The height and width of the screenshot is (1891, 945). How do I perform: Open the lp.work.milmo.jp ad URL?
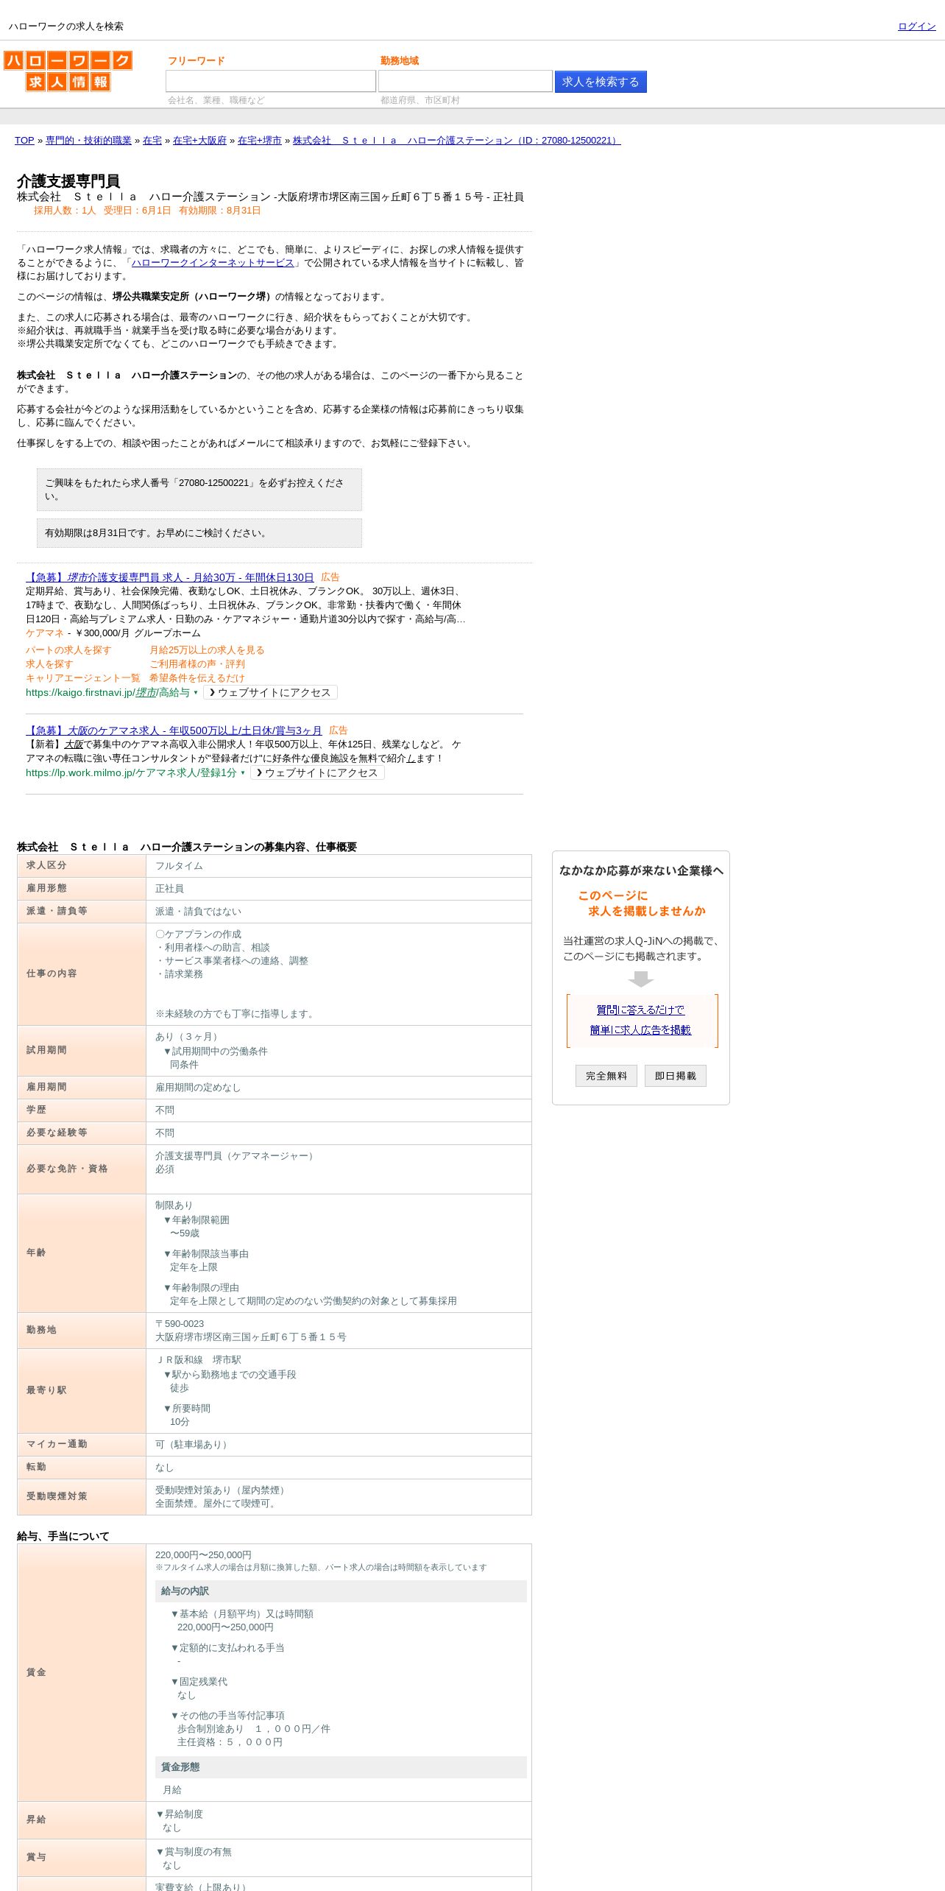(x=131, y=772)
